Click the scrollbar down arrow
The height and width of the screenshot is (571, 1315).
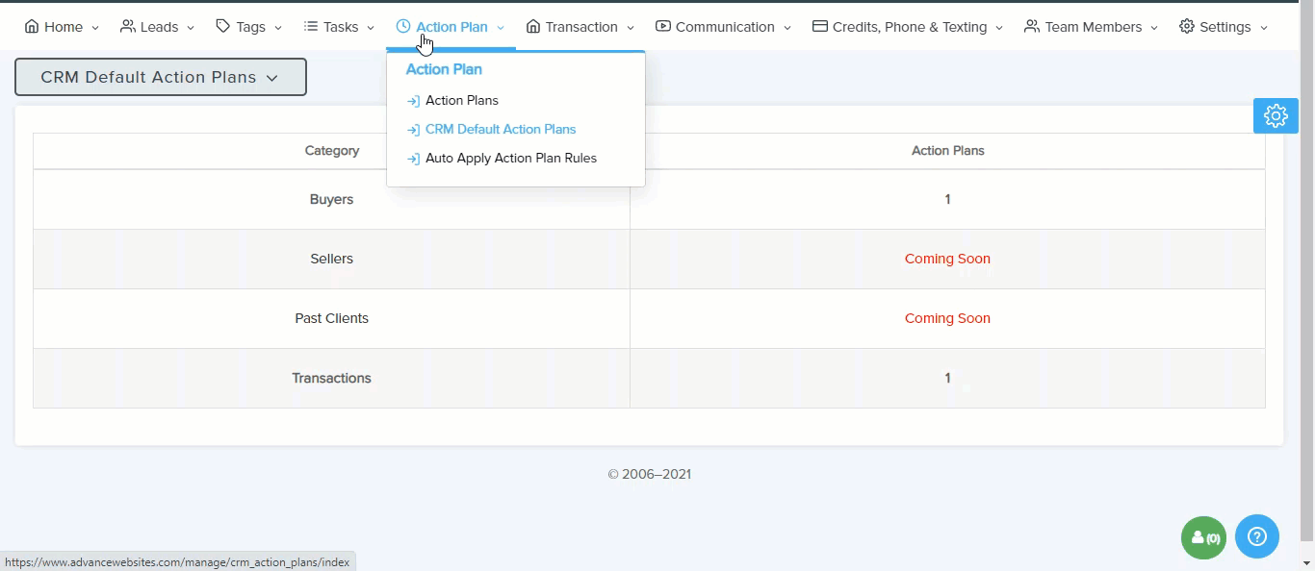pos(1306,562)
